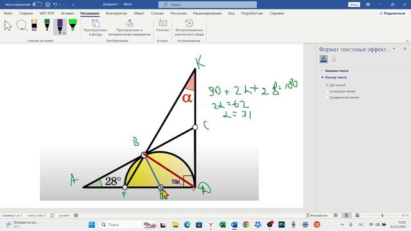
Task: Open spelling check status icon
Action: point(52,216)
